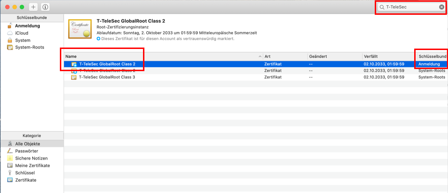Click the Kategorie panel header
Screen dimensions: 448x193
point(32,136)
